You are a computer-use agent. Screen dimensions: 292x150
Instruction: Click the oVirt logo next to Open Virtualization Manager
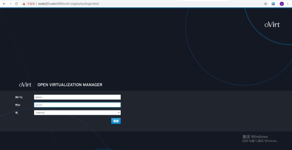point(25,85)
